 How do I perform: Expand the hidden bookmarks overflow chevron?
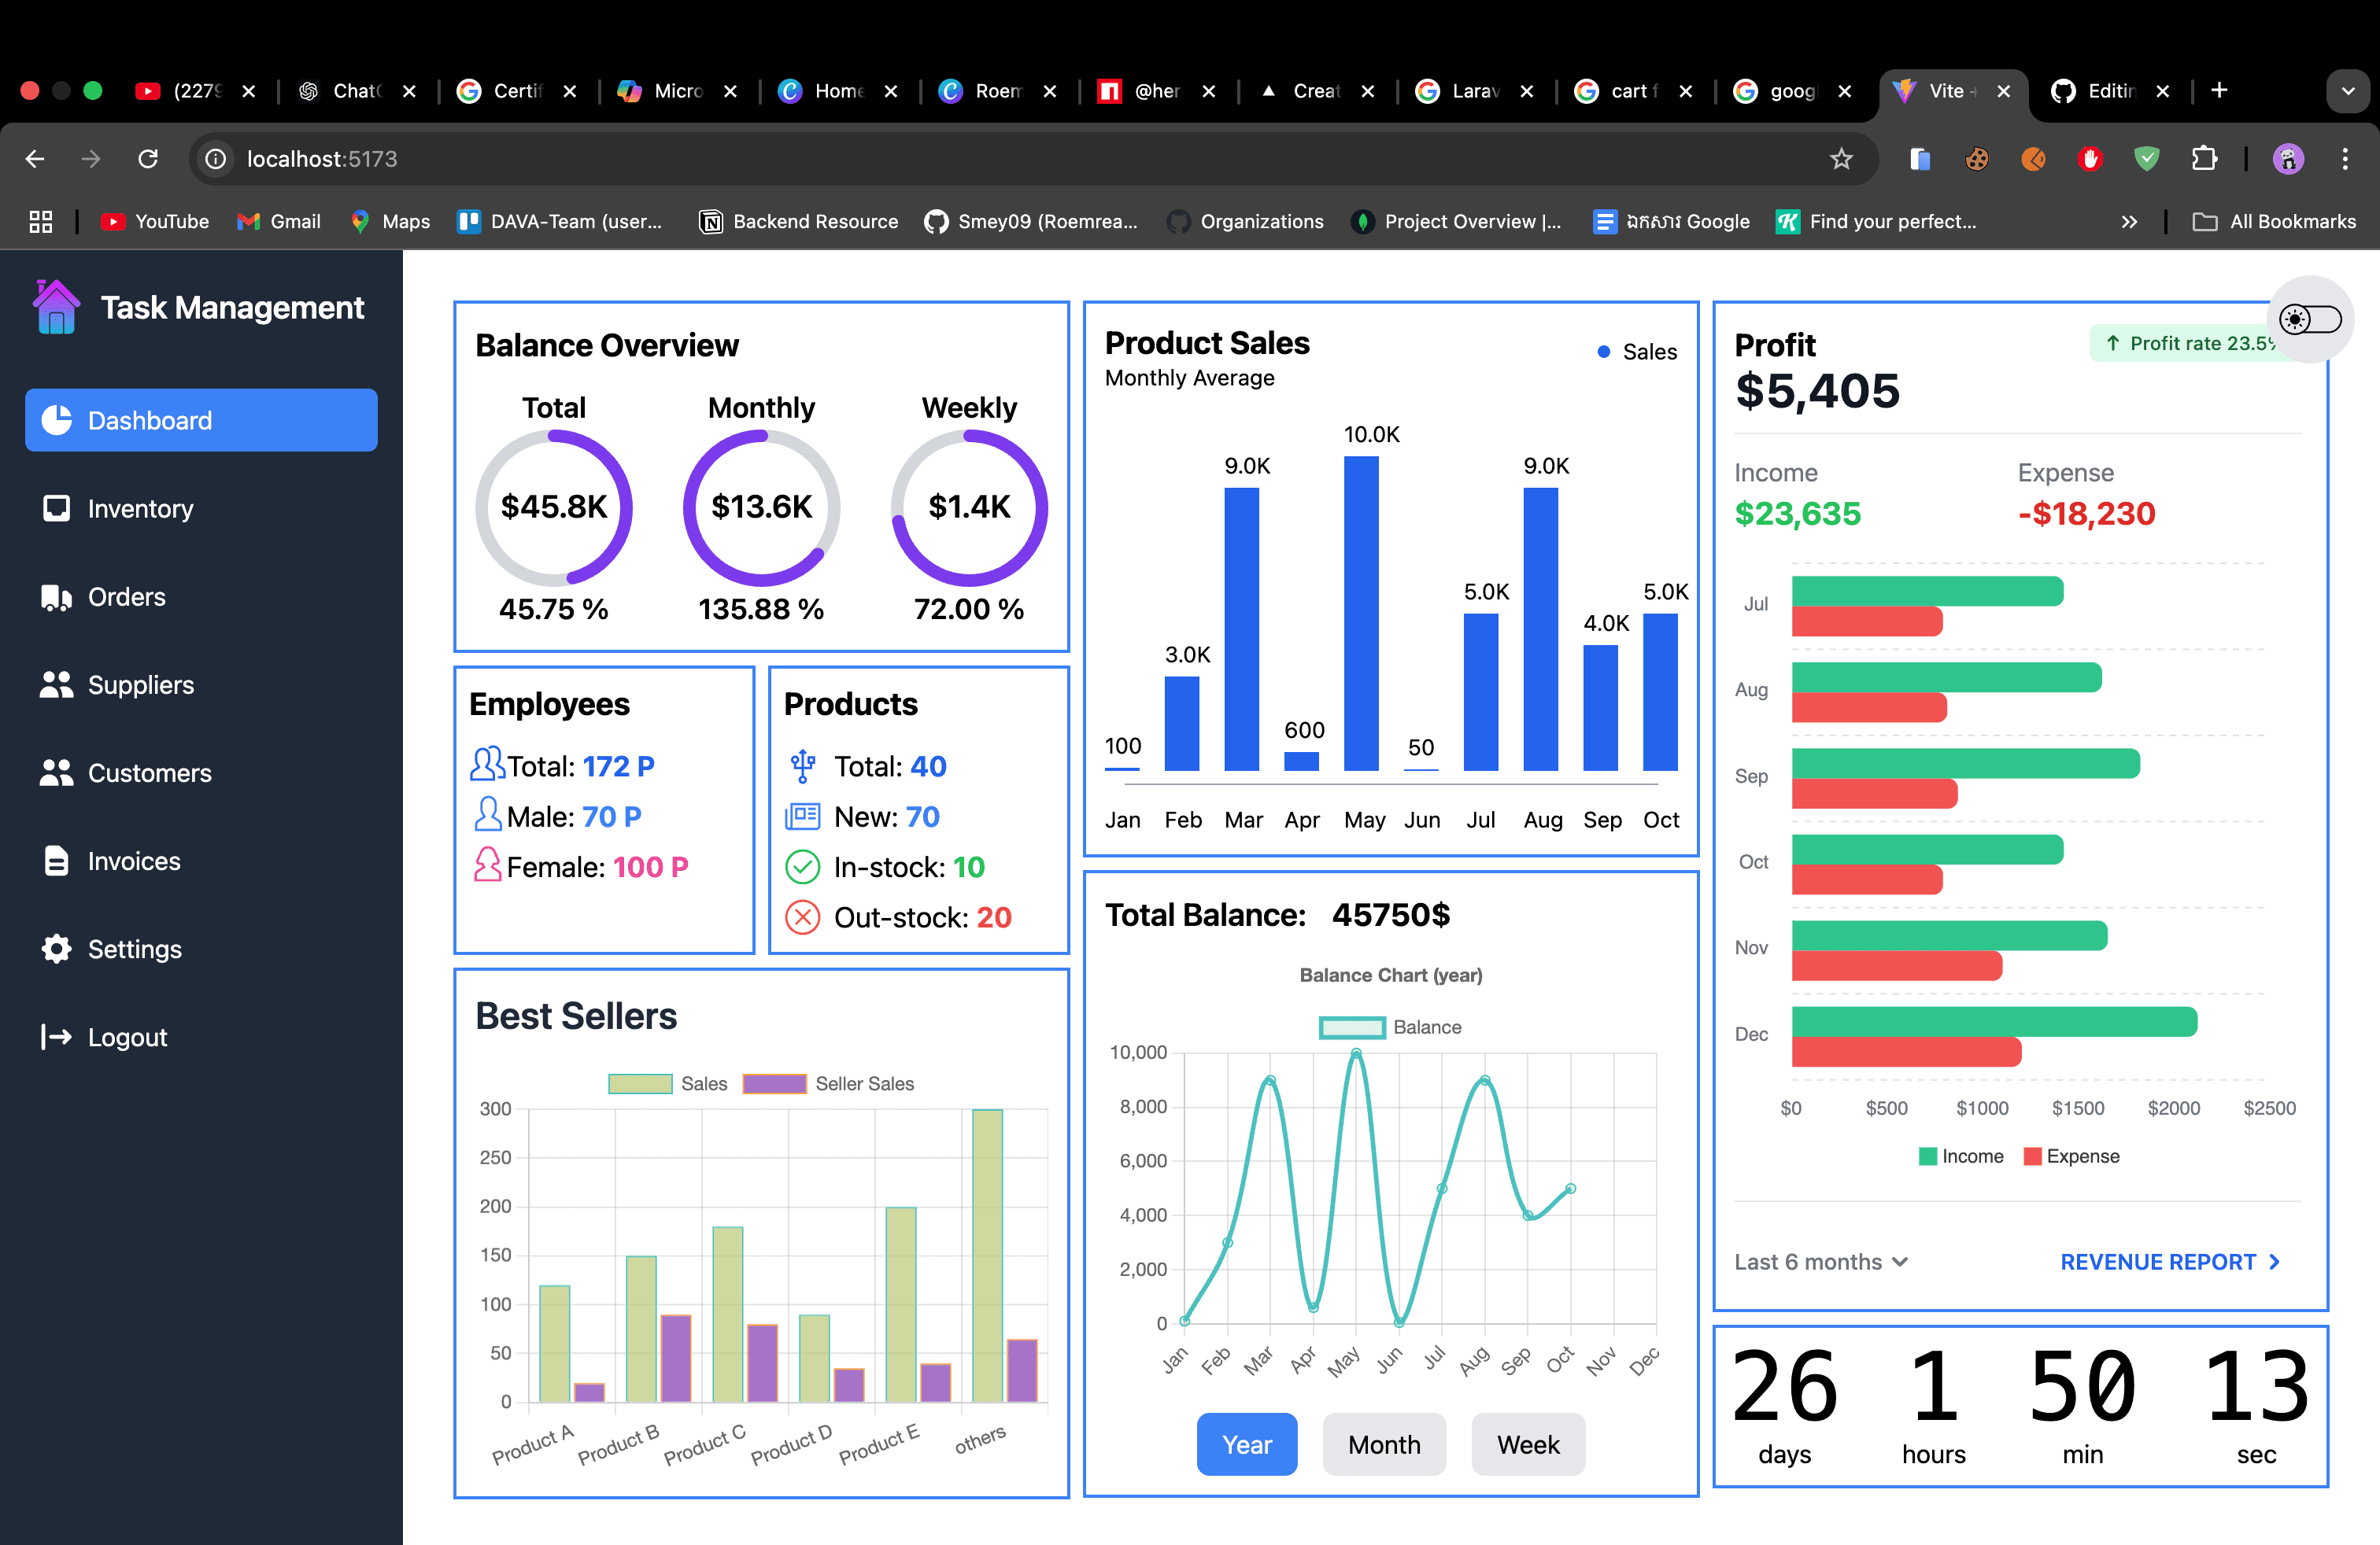[x=2129, y=222]
